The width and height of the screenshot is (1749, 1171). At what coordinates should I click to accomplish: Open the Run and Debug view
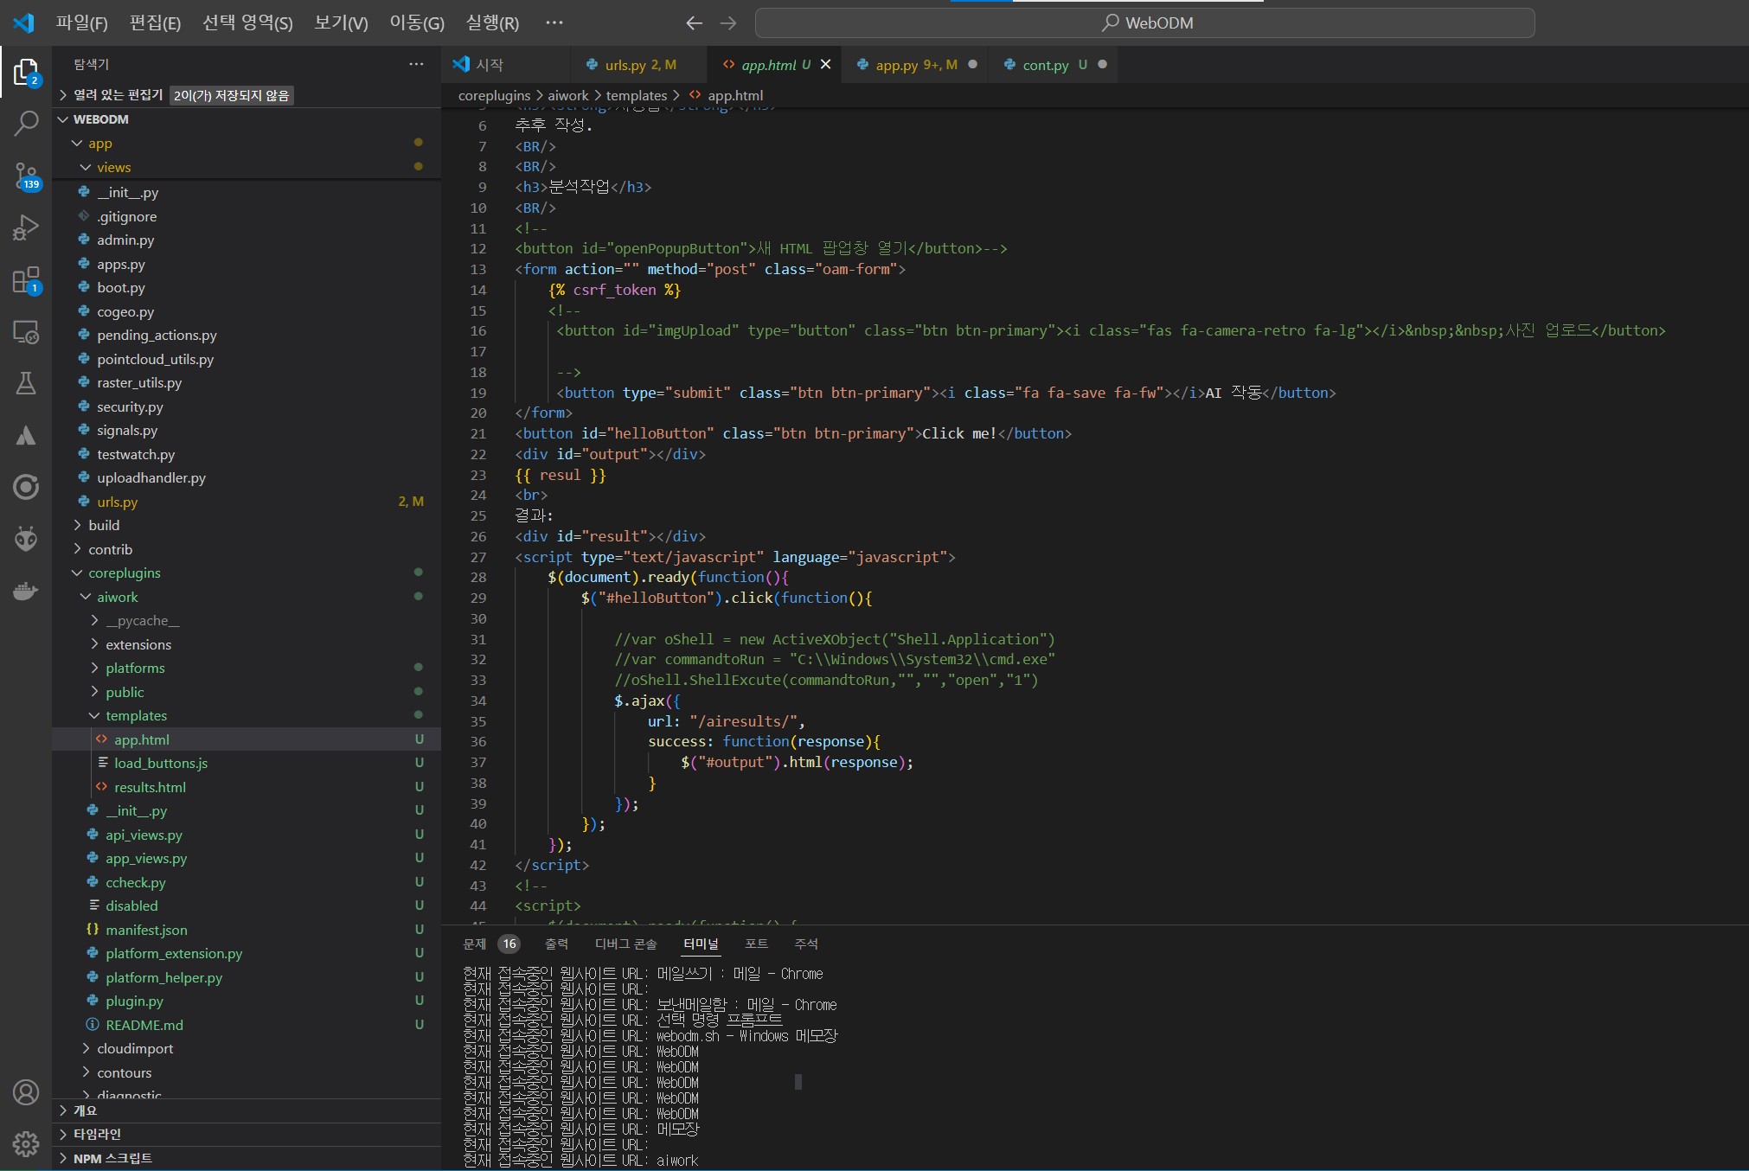27,227
